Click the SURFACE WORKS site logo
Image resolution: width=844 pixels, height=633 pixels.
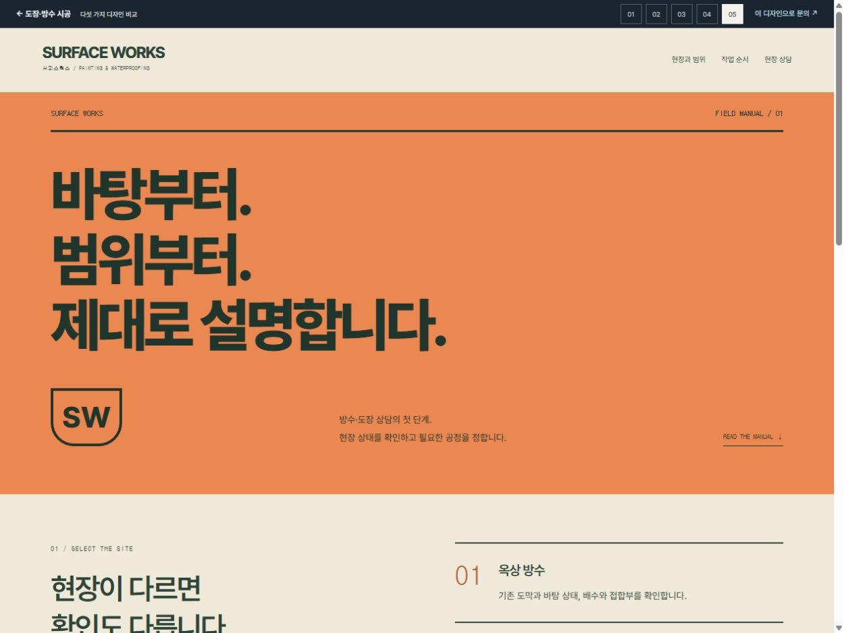103,57
